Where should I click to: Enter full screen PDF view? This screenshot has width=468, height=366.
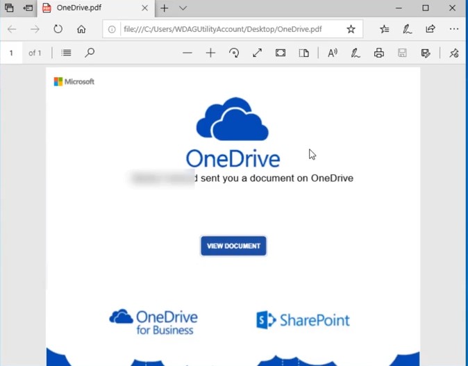coord(281,53)
